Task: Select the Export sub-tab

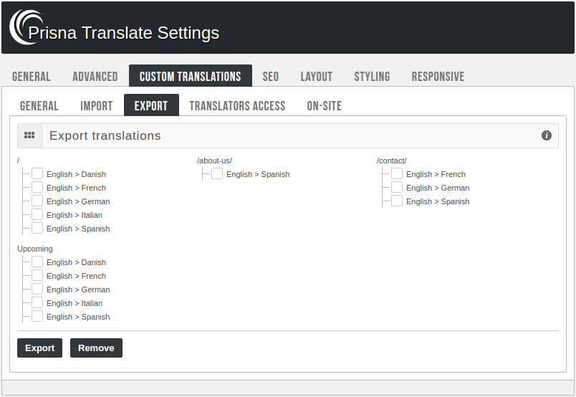Action: click(151, 105)
